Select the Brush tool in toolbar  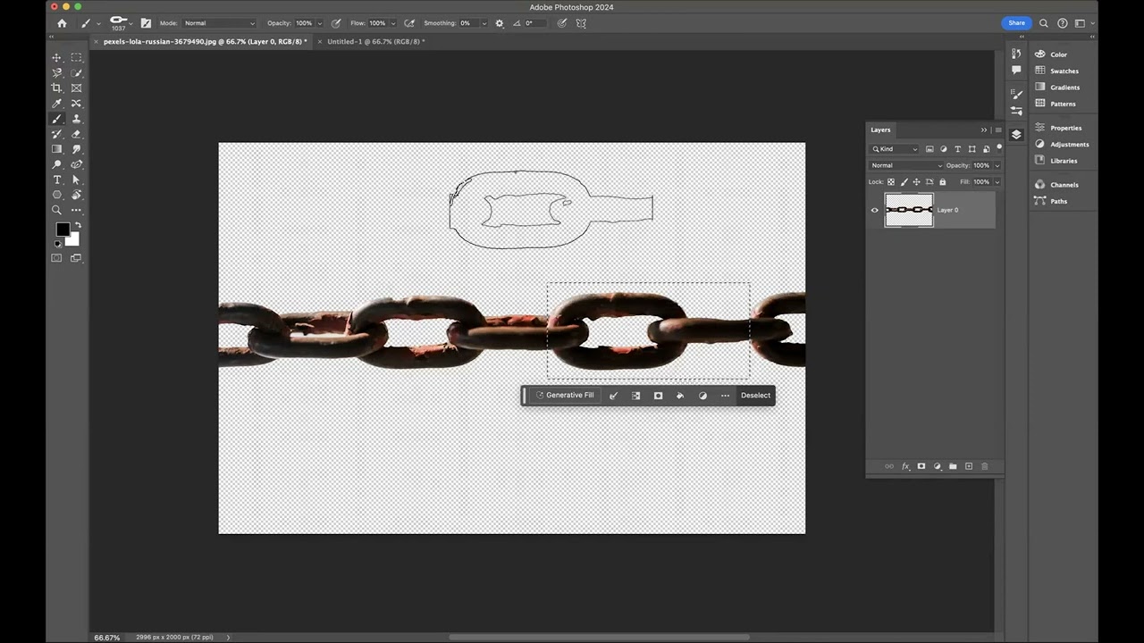click(x=57, y=119)
